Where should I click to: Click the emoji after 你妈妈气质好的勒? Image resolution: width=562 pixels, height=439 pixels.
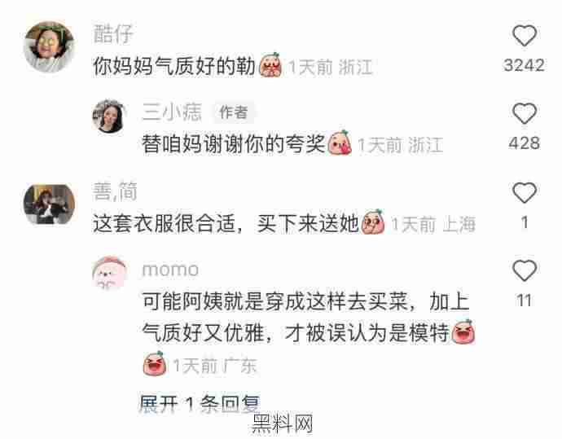coord(270,65)
